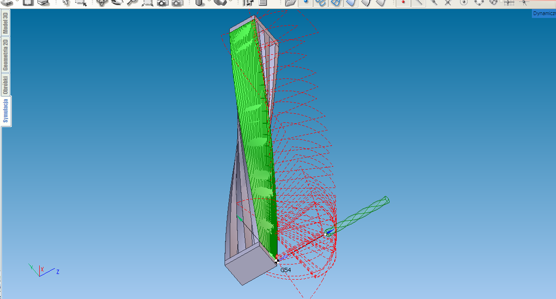Activate the pan hand tool

[117, 2]
